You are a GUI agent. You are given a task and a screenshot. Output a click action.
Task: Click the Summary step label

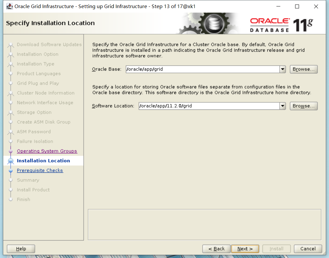28,180
